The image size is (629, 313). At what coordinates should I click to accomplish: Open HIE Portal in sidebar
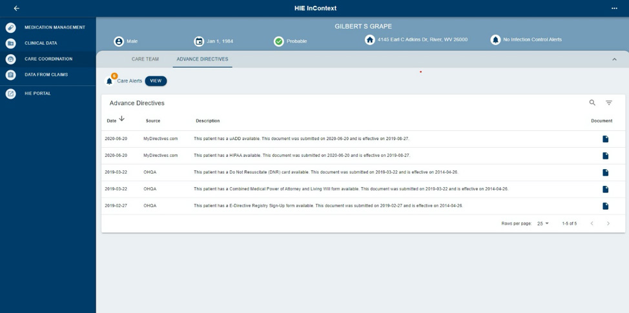pyautogui.click(x=48, y=94)
